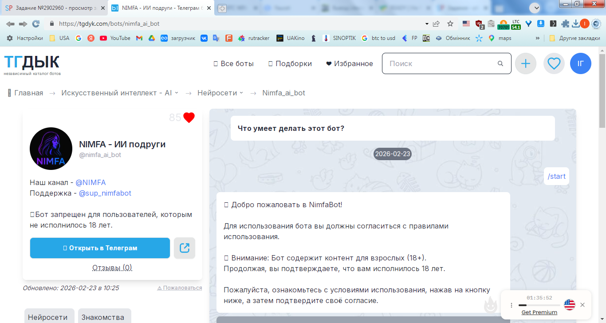Open the three-dot menu on the timer widget
Image resolution: width=606 pixels, height=323 pixels.
(512, 305)
